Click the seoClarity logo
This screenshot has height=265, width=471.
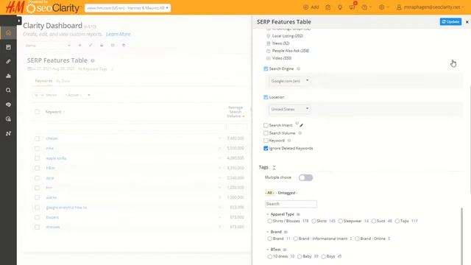point(53,8)
